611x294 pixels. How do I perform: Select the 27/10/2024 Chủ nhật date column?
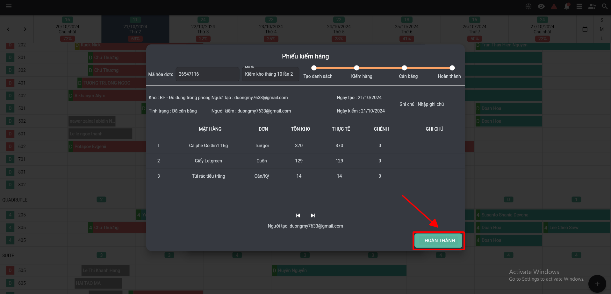coord(543,29)
